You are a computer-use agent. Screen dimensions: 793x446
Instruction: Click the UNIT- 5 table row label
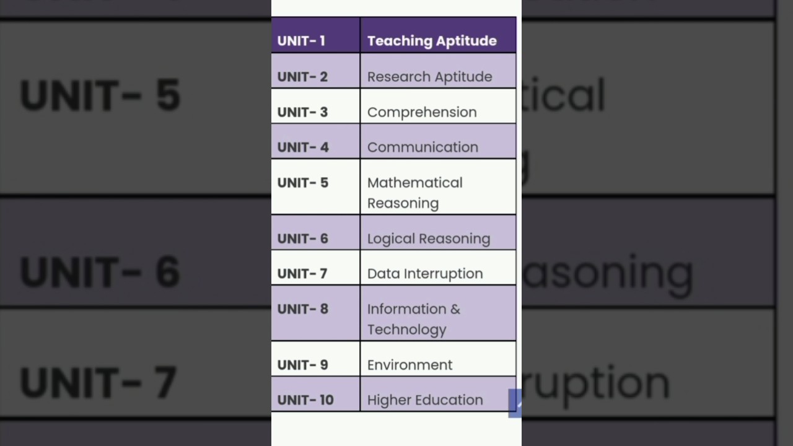coord(302,183)
